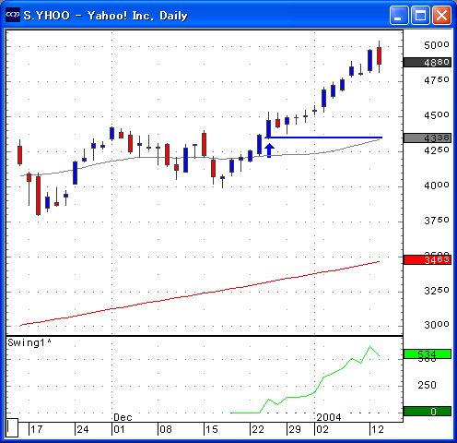Click the 4500 price scale label

[x=437, y=115]
